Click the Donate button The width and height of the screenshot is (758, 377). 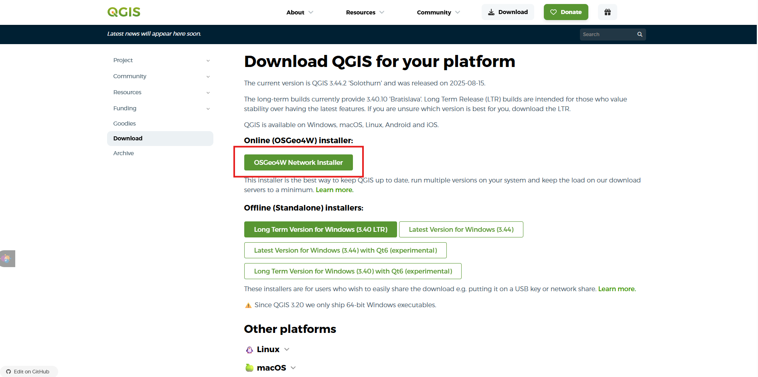(x=566, y=12)
